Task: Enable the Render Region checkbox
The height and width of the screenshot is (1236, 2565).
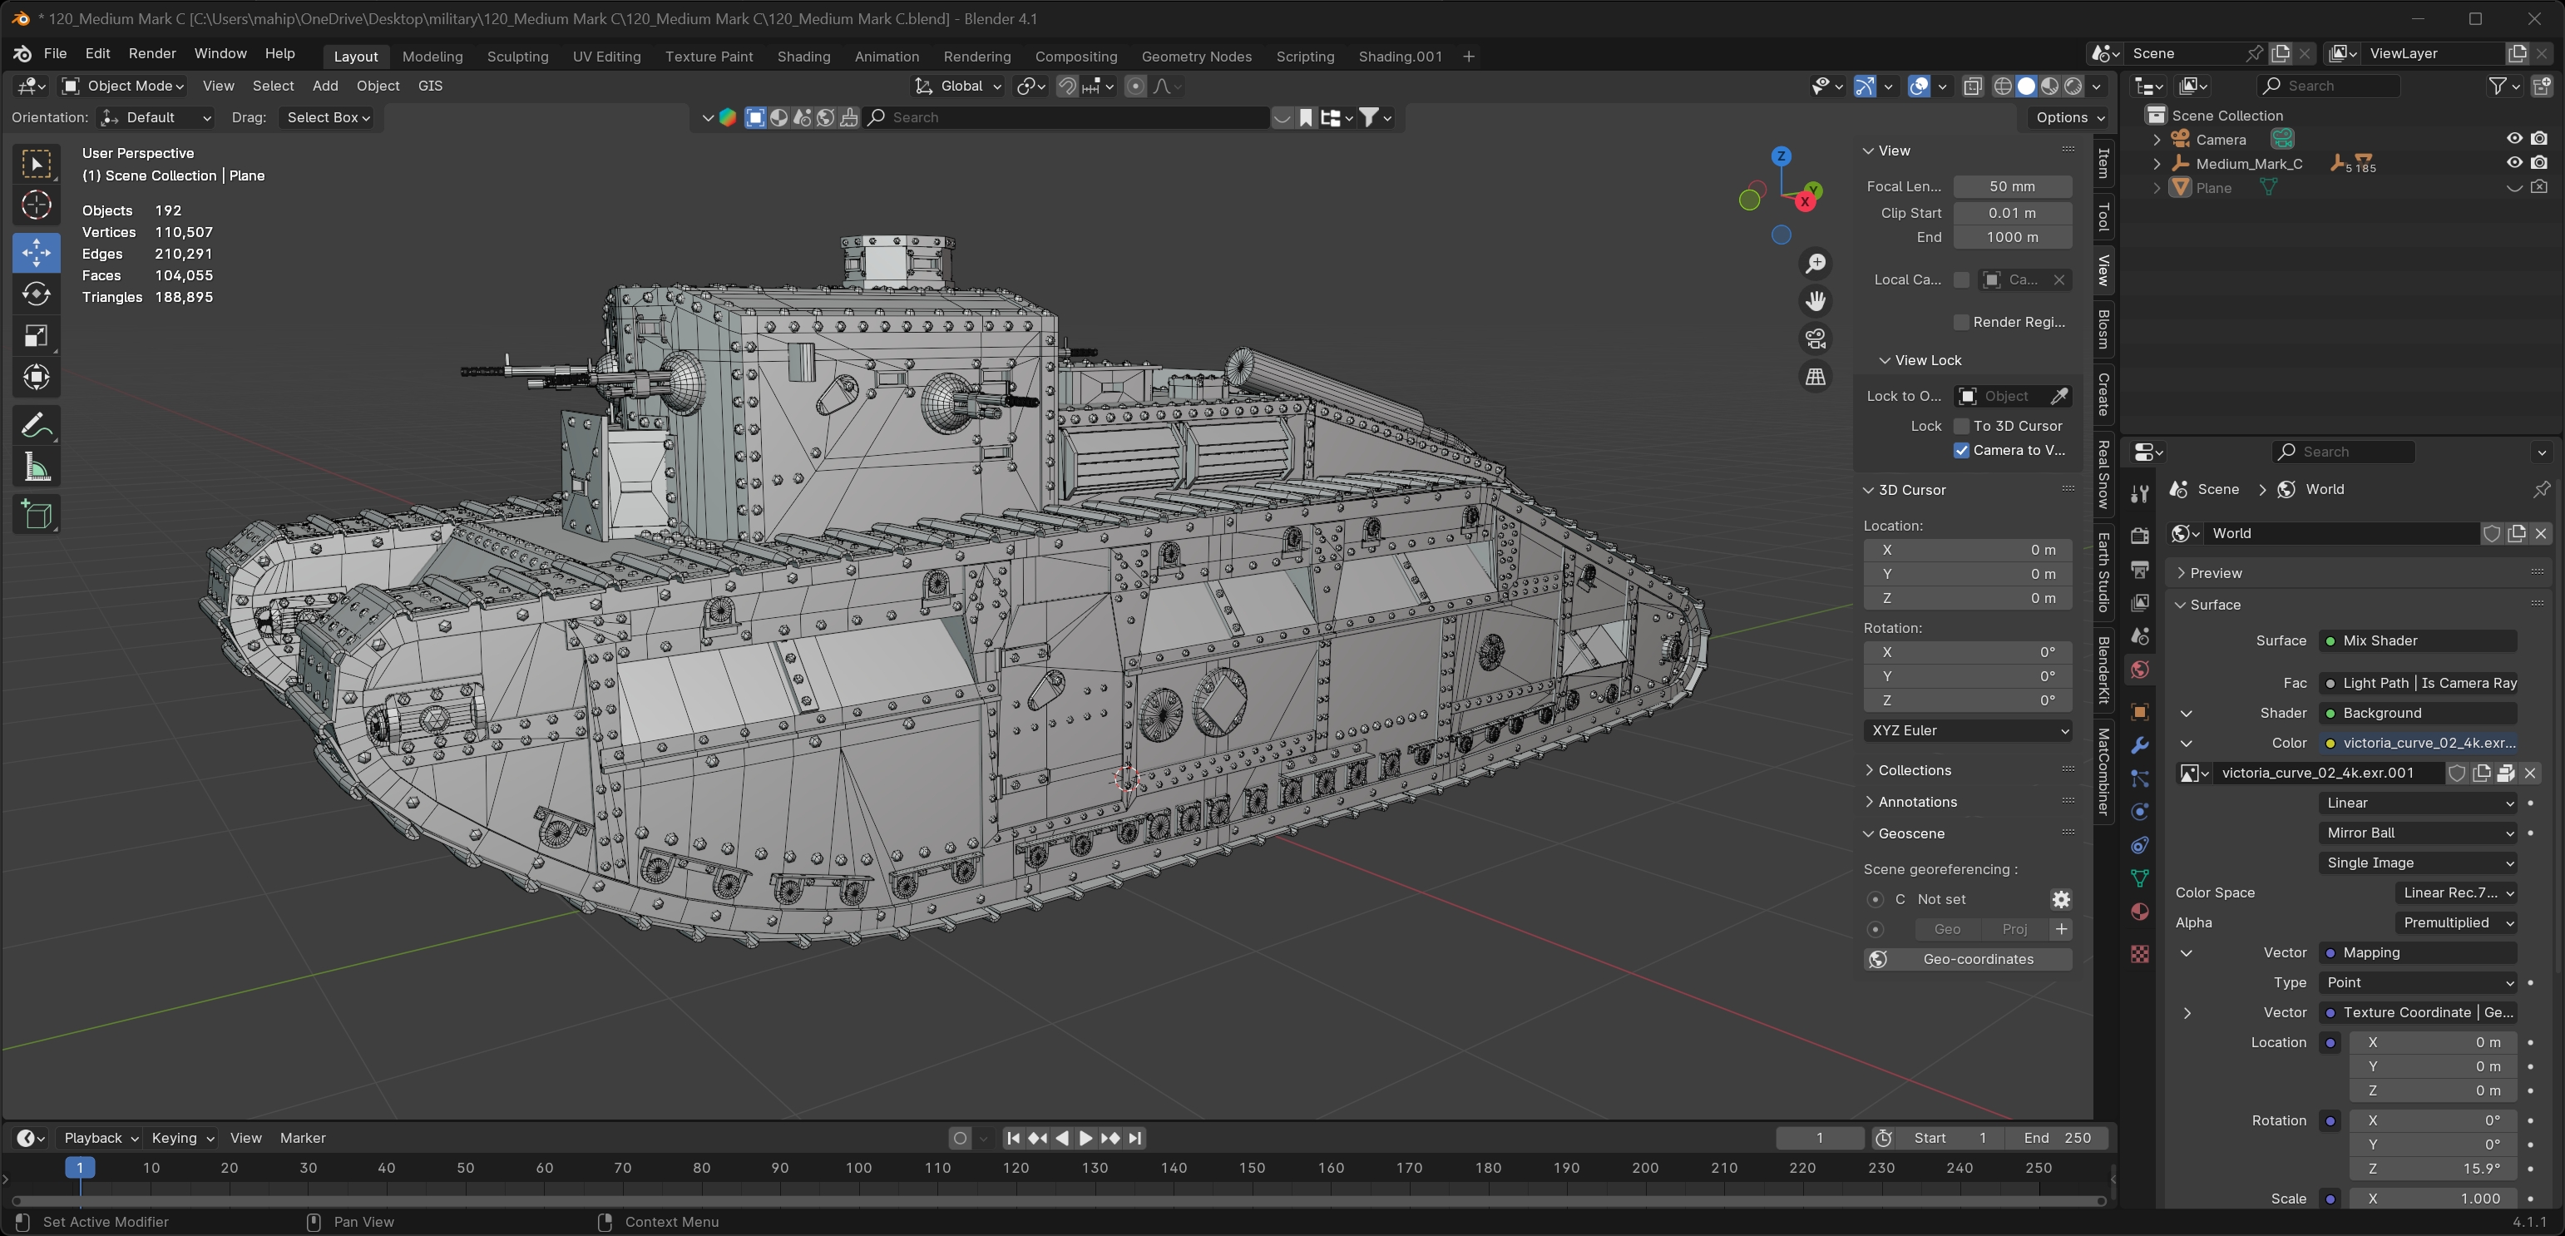Action: coord(1961,322)
